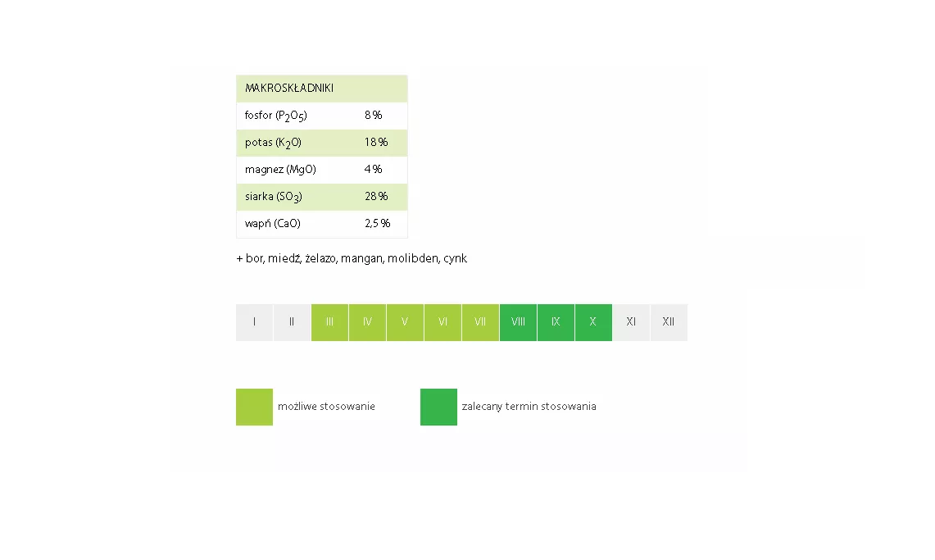Click the light green legend swatch

(x=254, y=407)
